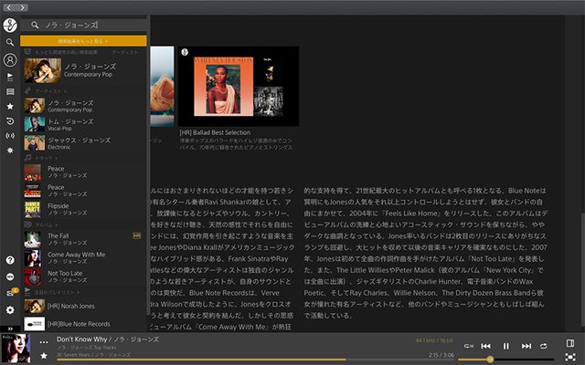This screenshot has height=365, width=585.
Task: Open the history clock icon in sidebar
Action: [x=9, y=120]
